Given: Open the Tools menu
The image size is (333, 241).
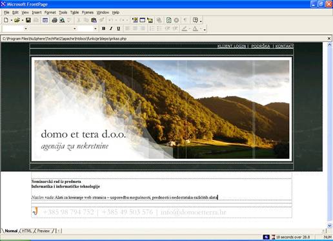Looking at the screenshot, I should click(x=63, y=12).
